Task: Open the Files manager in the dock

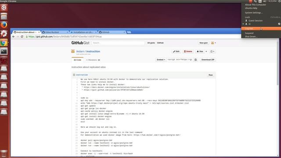Action: (4, 17)
